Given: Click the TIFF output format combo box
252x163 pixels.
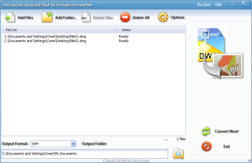Looking at the screenshot, I should click(53, 144).
